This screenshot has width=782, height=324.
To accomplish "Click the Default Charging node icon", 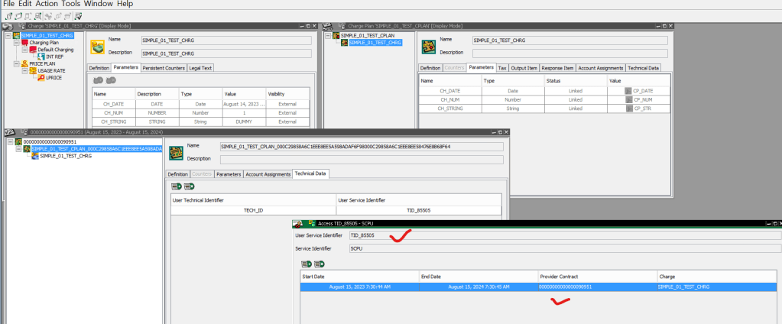I will [32, 50].
